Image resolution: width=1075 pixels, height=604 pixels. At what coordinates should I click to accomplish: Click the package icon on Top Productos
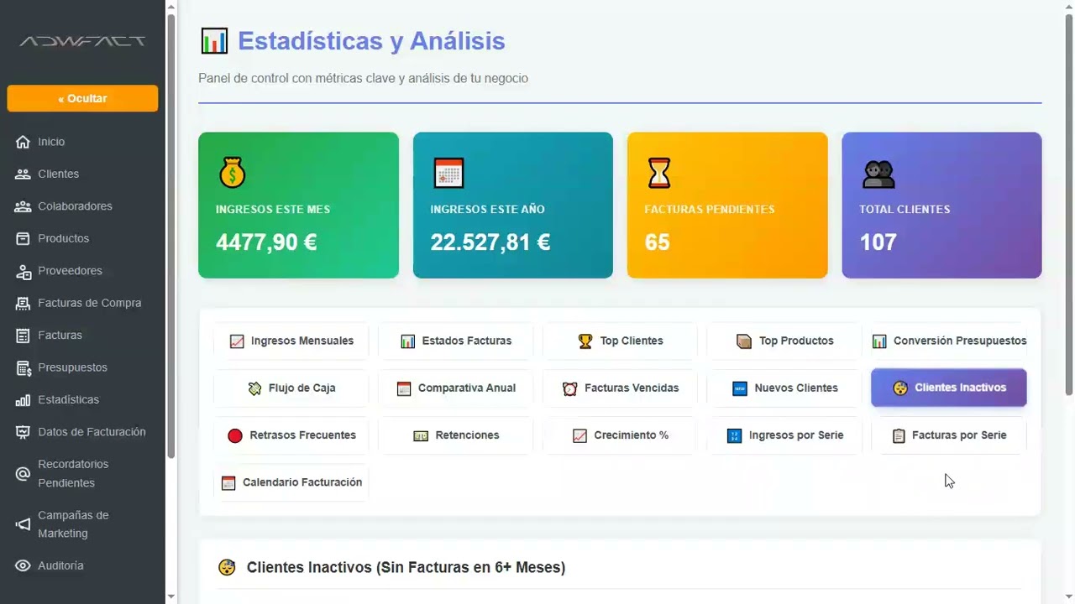(x=744, y=341)
